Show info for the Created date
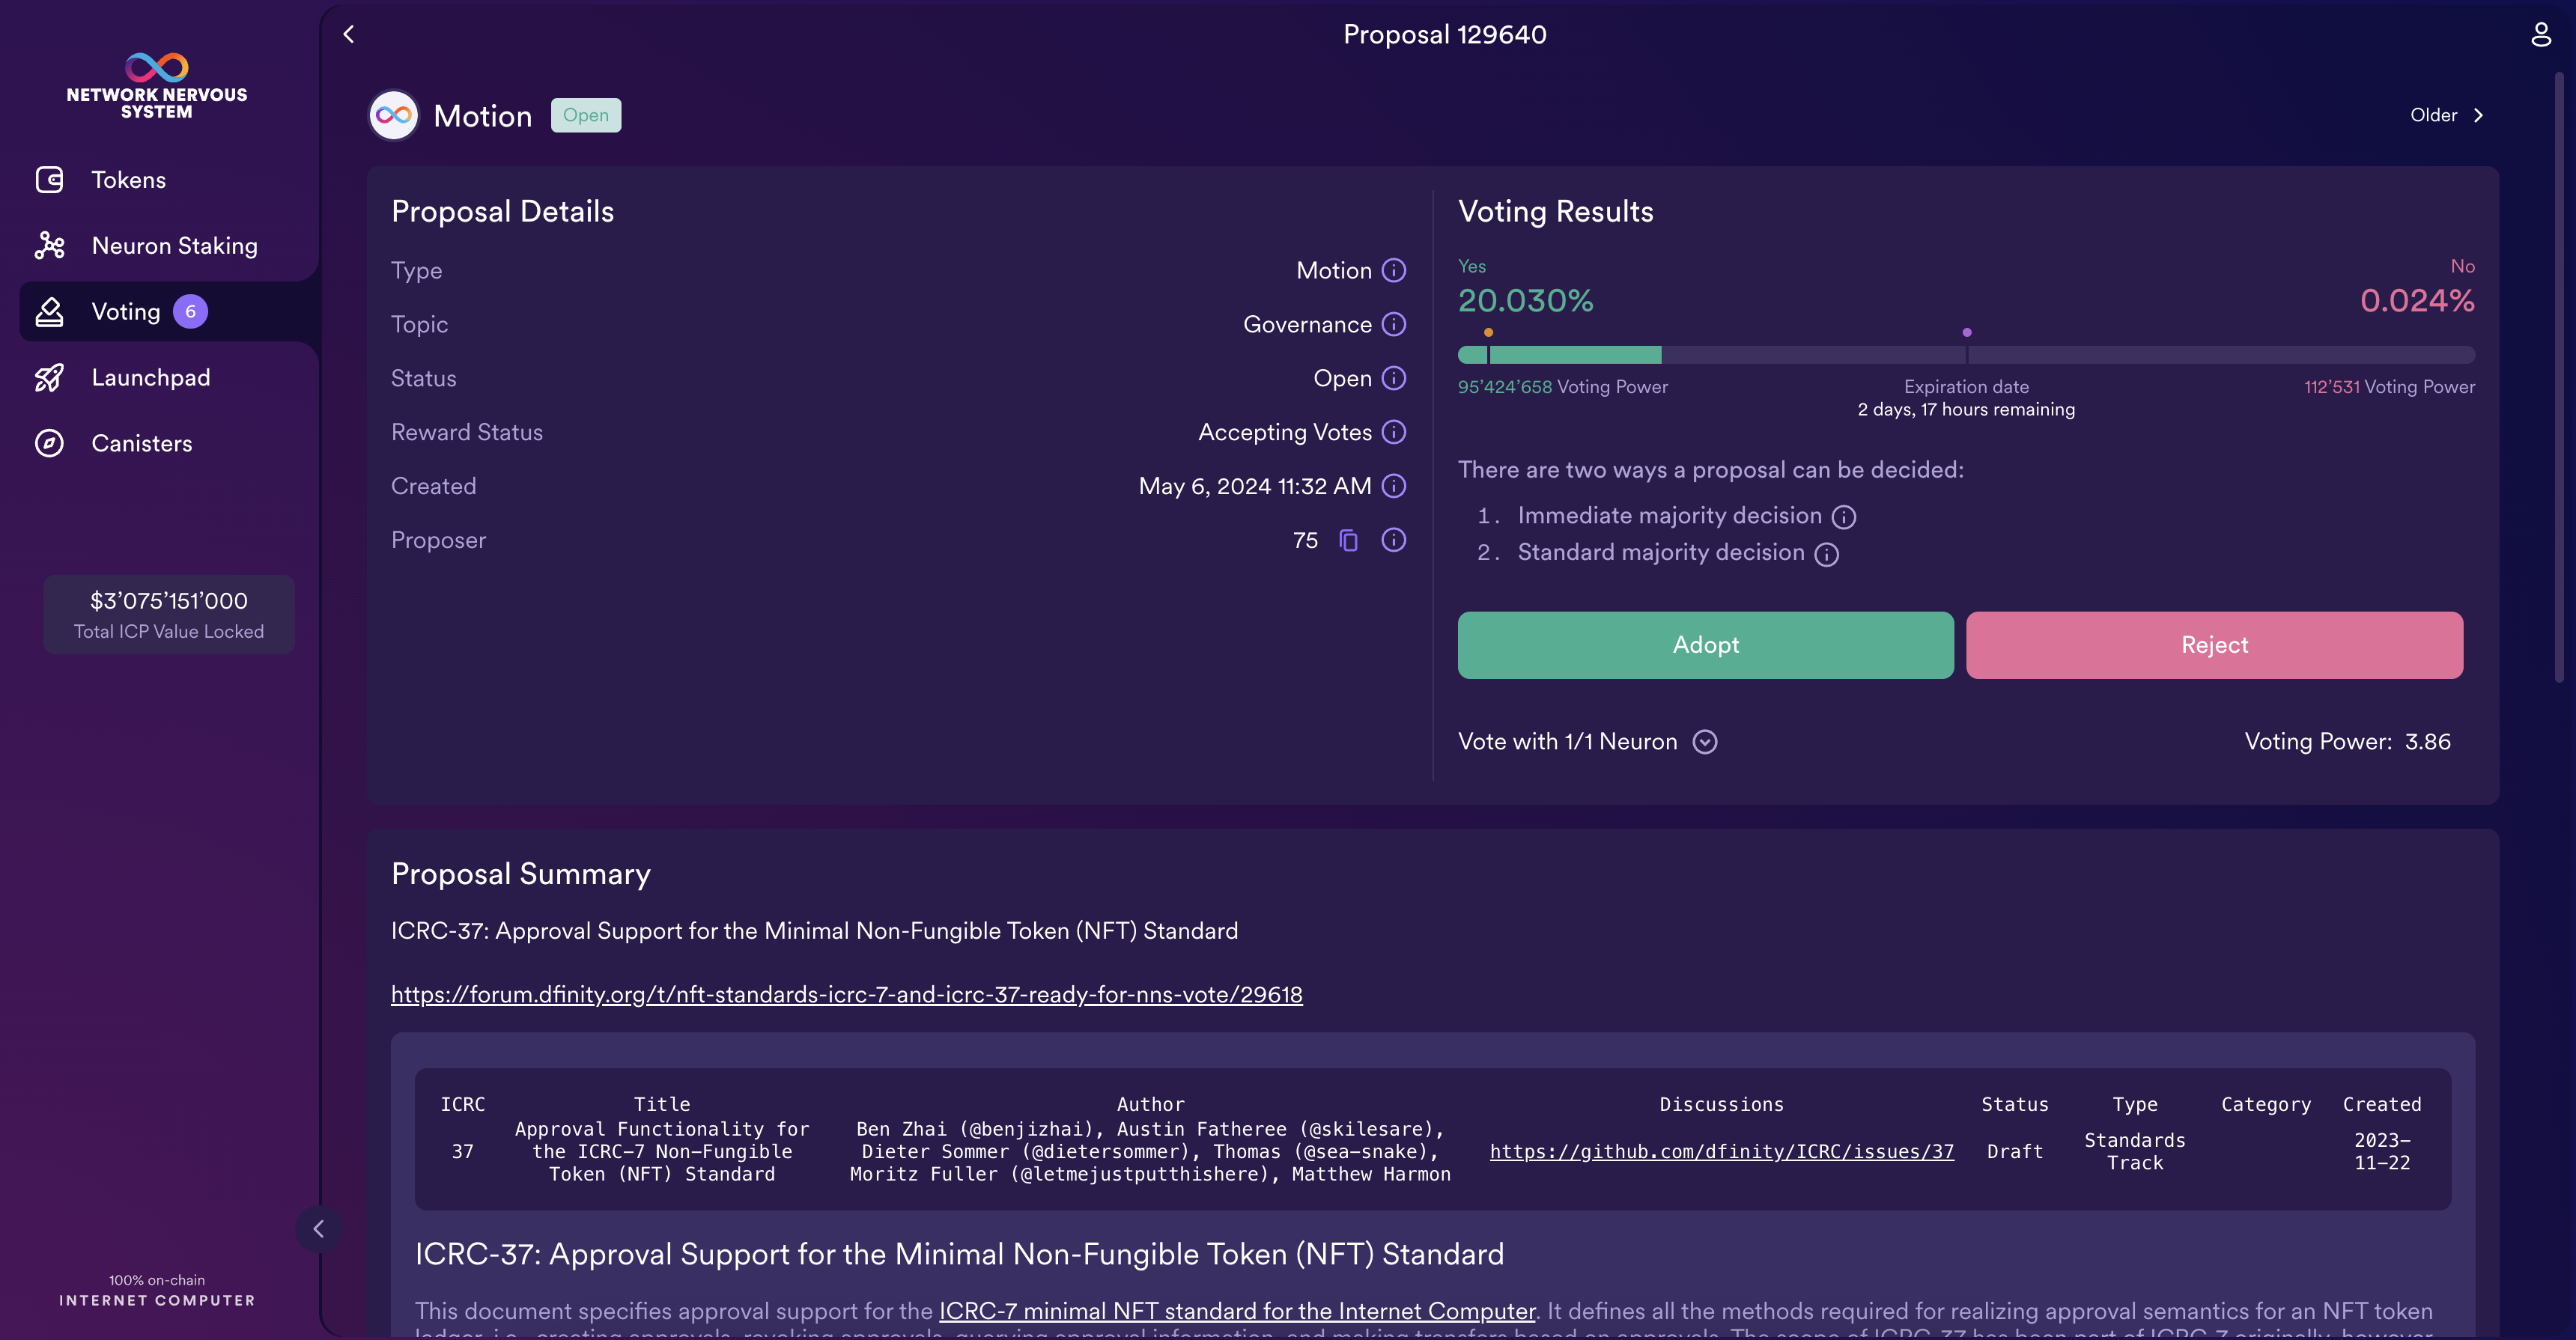This screenshot has width=2576, height=1340. pyautogui.click(x=1393, y=486)
